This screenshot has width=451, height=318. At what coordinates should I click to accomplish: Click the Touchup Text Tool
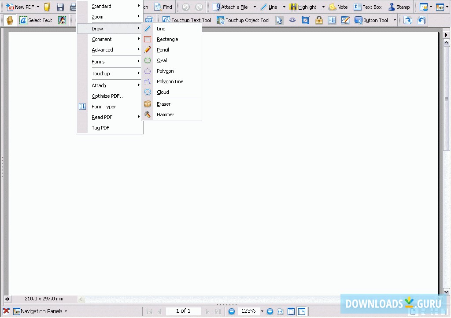pos(187,20)
